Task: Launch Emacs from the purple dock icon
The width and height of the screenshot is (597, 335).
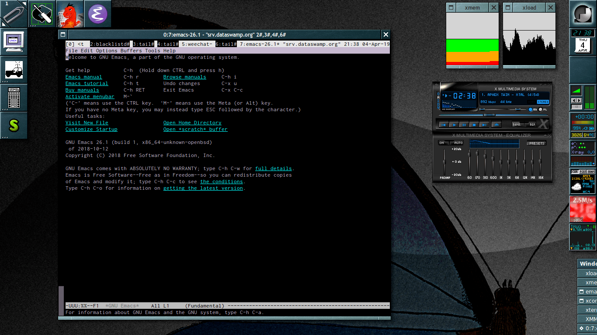Action: 98,14
